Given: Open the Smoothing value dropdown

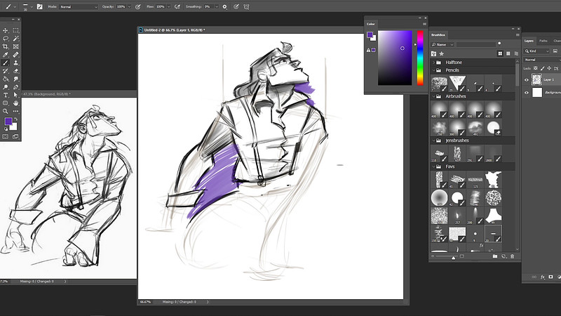Looking at the screenshot, I should (x=217, y=7).
